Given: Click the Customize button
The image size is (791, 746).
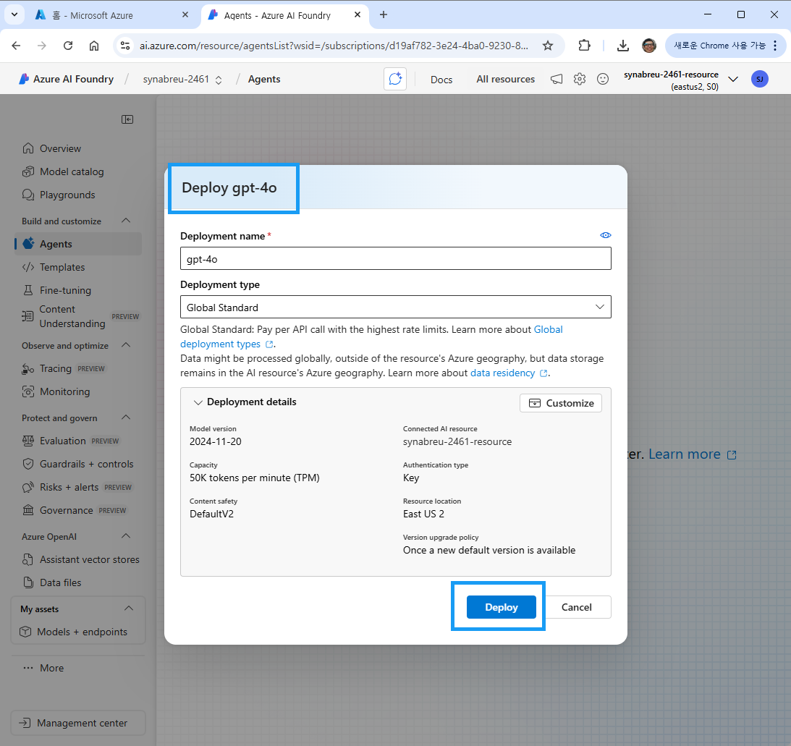Looking at the screenshot, I should tap(561, 403).
